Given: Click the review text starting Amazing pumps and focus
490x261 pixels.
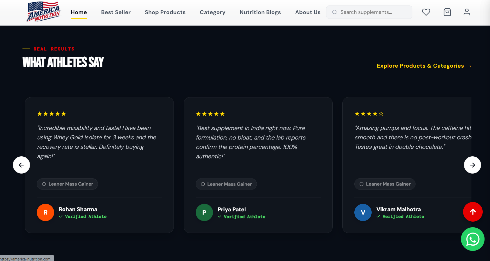Looking at the screenshot, I should tap(413, 137).
